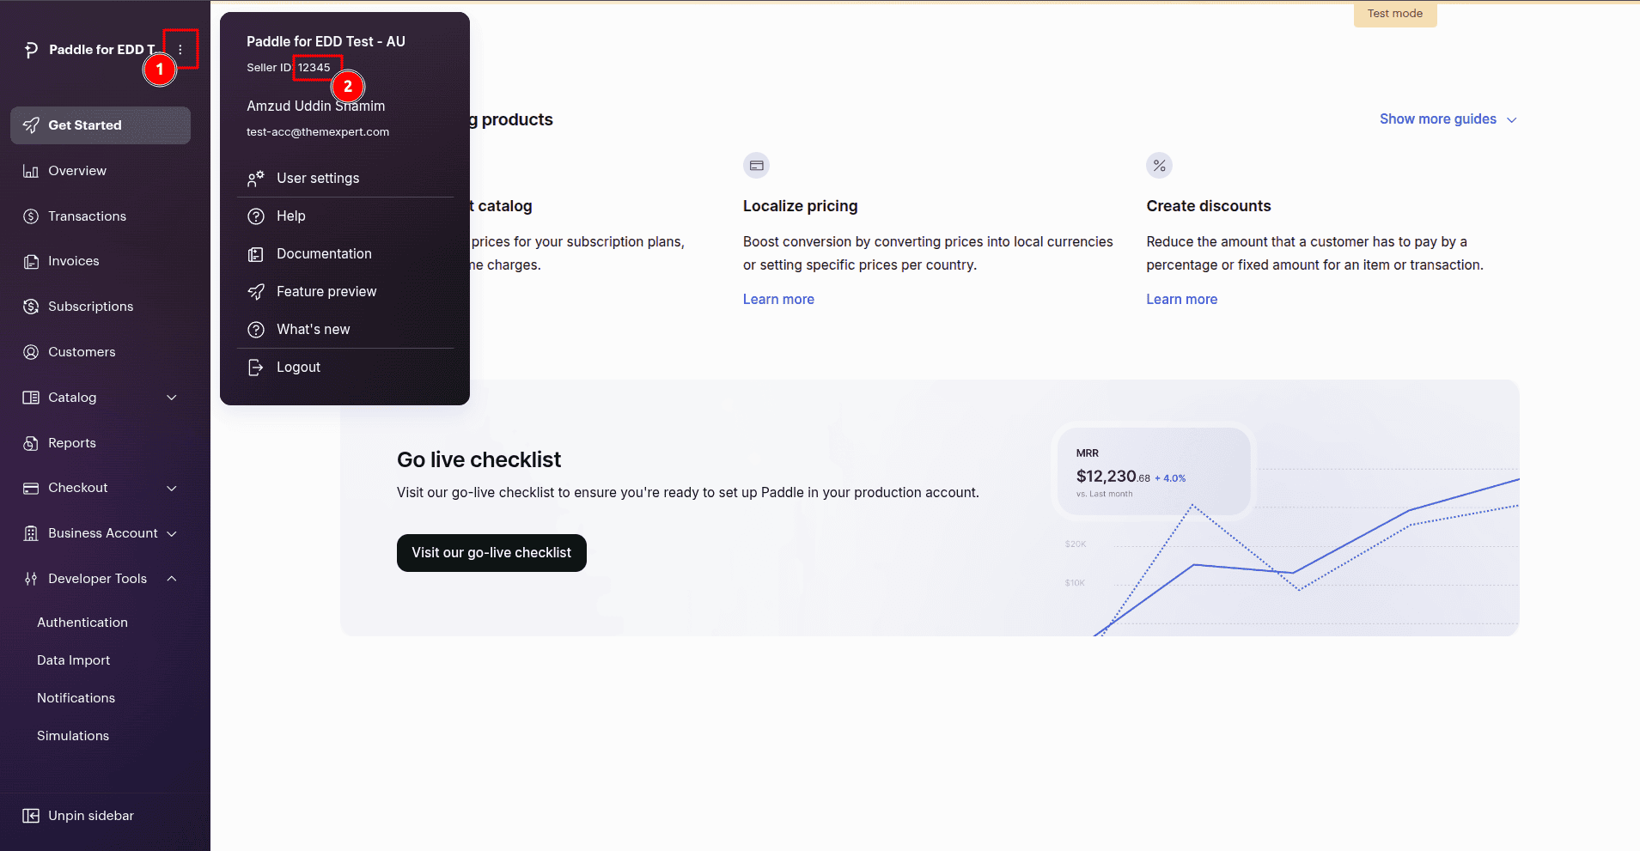
Task: Click the three-dot account menu icon
Action: click(180, 50)
